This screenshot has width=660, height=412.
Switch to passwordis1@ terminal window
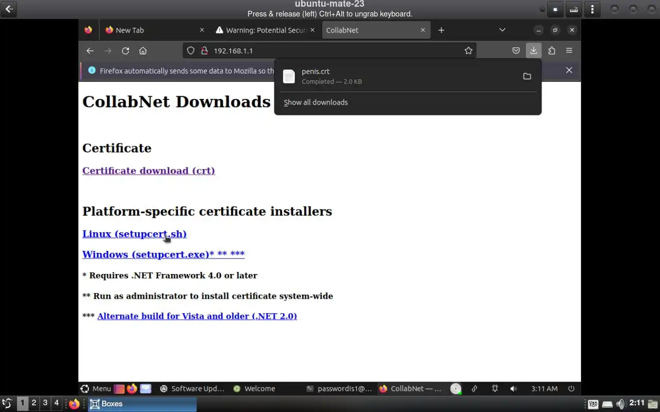(339, 389)
